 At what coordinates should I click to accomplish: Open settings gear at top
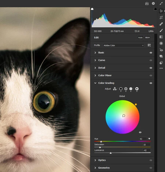153,3
